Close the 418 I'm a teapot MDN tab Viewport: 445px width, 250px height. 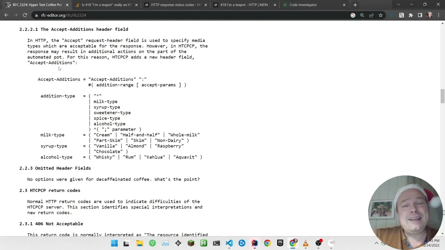(x=275, y=5)
